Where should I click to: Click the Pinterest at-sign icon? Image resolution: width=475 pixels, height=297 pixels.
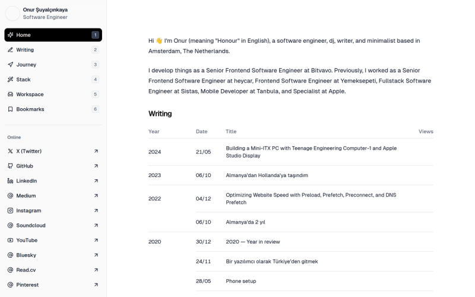[10, 285]
